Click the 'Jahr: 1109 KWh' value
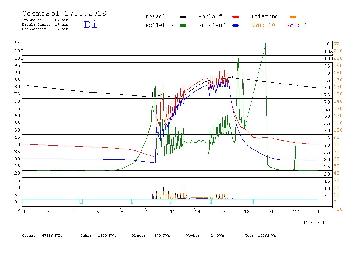The image size is (361, 255). coord(98,236)
